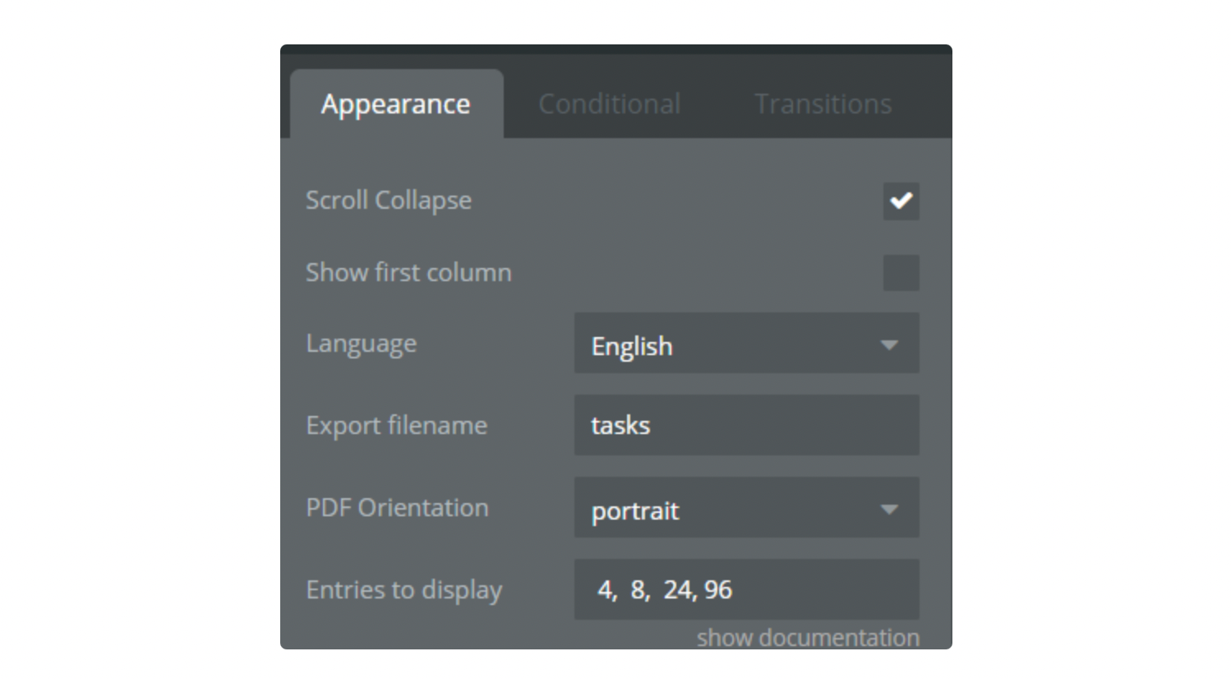Click the PDF Orientation dropdown arrow icon
1231x679 pixels.
[x=889, y=510]
